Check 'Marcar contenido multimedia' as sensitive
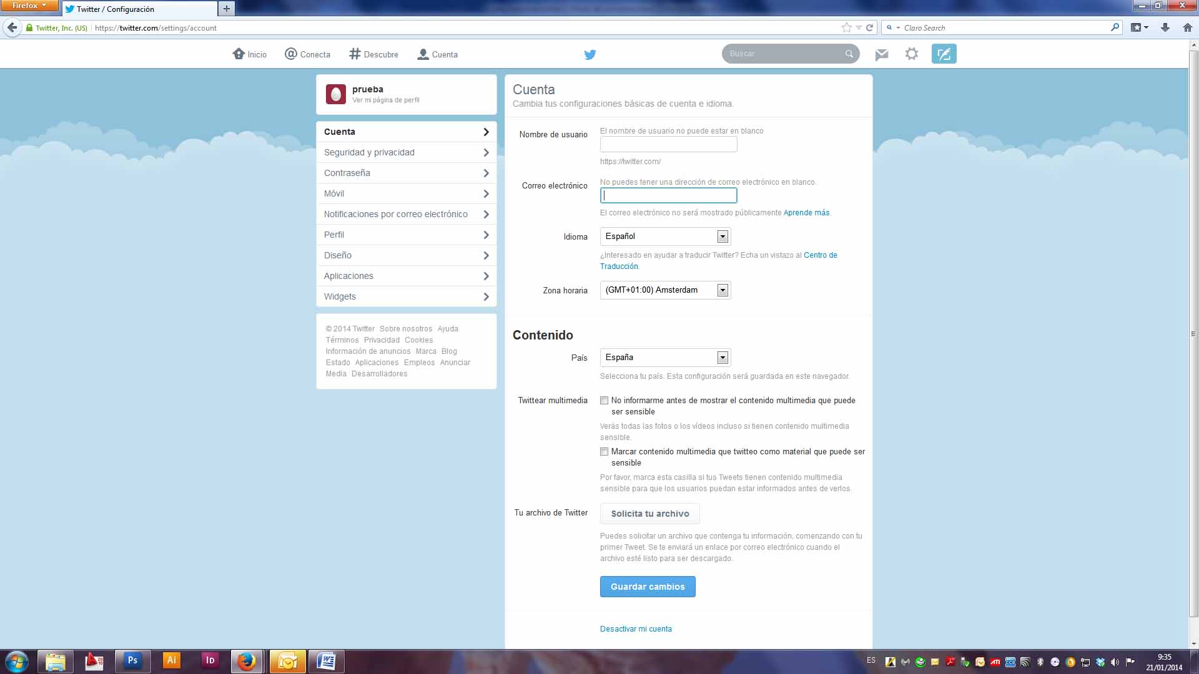Image resolution: width=1199 pixels, height=674 pixels. [604, 452]
